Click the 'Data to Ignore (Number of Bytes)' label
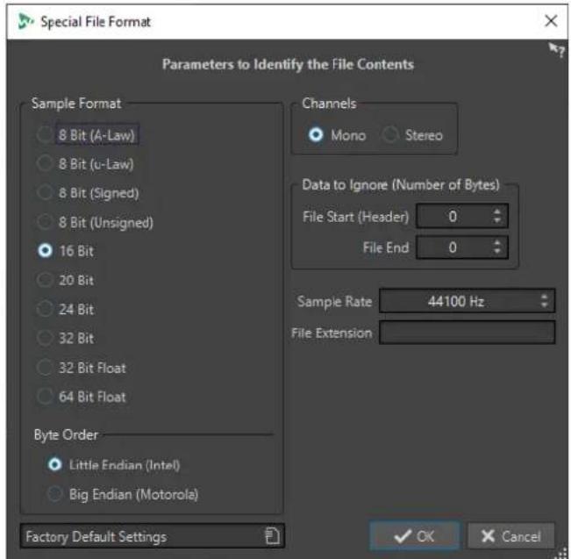Screen dimensions: 571x559 401,185
